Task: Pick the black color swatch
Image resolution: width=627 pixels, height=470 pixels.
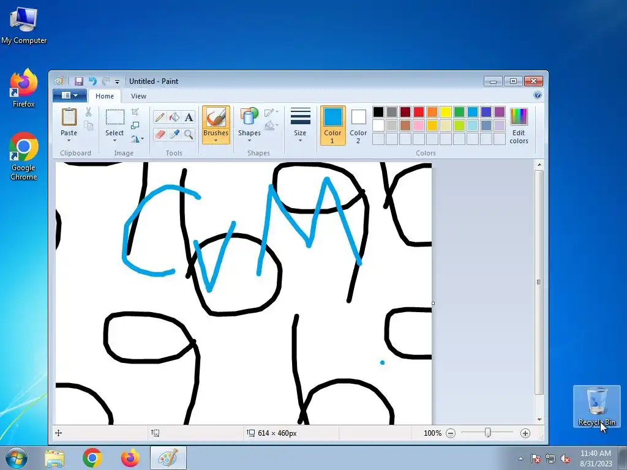Action: point(378,112)
